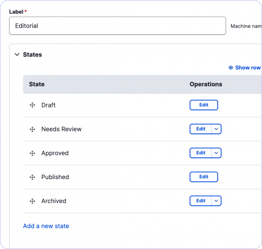Click the Approved state name

click(x=55, y=153)
